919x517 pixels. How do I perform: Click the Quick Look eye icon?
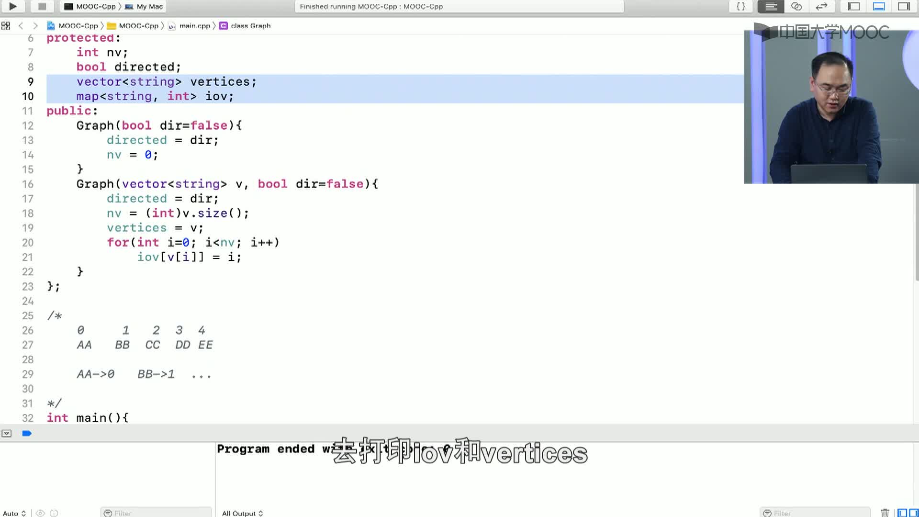pos(41,513)
